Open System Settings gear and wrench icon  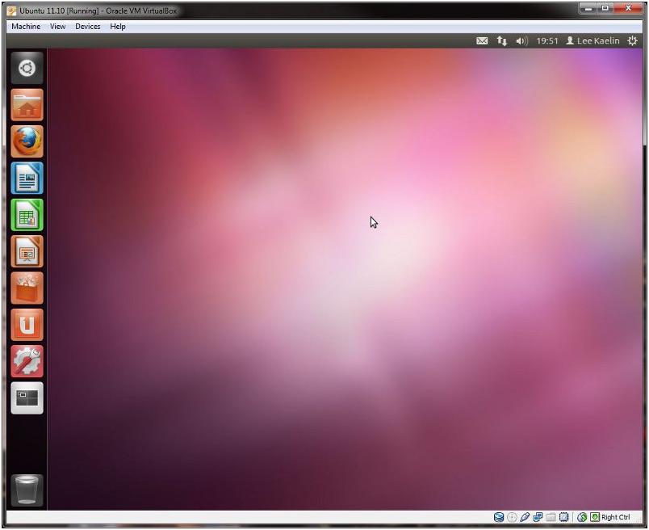pos(27,362)
